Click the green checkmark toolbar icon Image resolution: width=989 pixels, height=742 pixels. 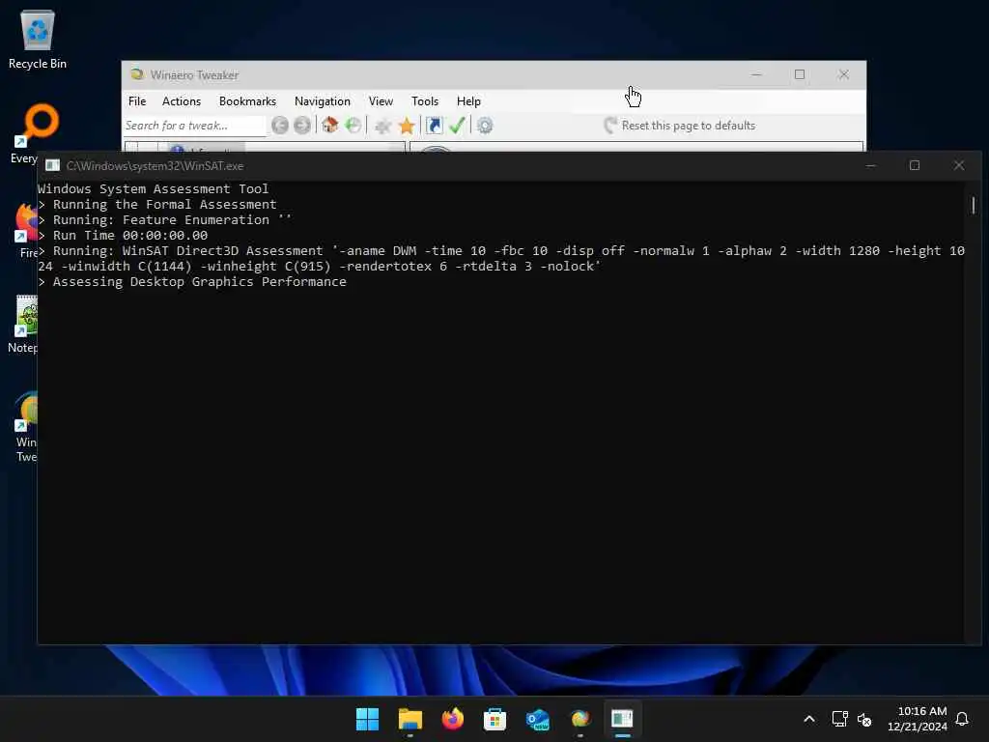pyautogui.click(x=457, y=125)
